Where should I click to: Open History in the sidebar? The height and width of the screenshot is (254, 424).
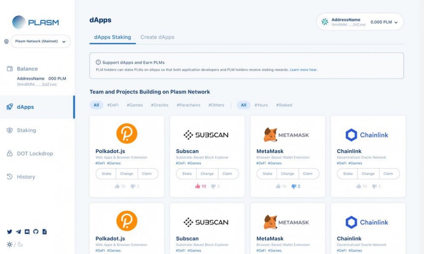26,177
